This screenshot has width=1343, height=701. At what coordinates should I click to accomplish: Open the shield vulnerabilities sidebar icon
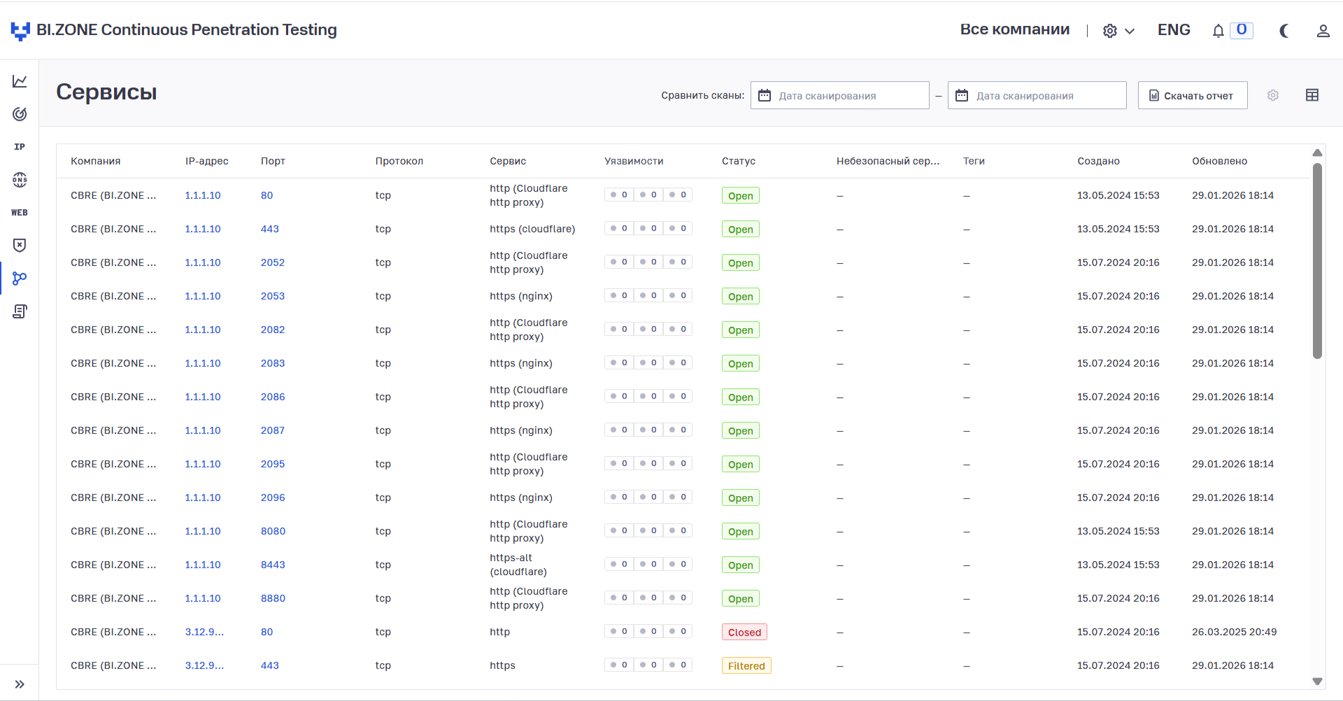(20, 246)
